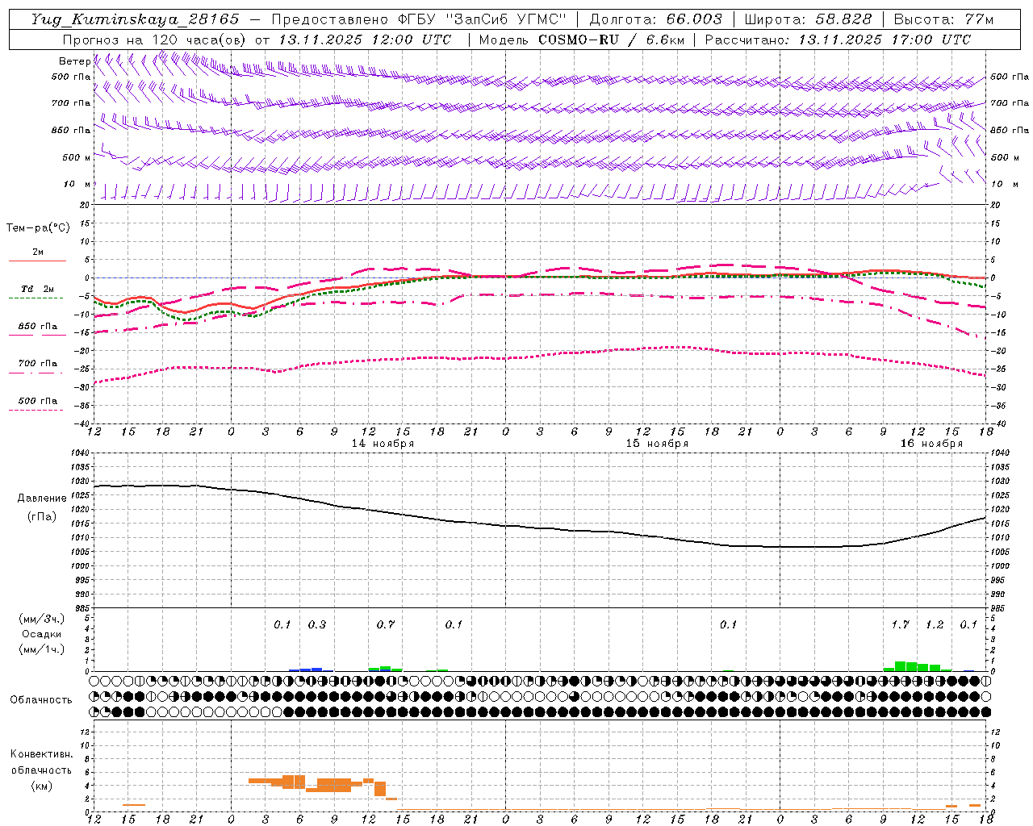
Task: Click the Давление panel label
Action: click(x=42, y=499)
